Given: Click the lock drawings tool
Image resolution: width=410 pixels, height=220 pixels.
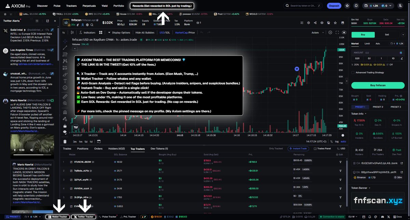Looking at the screenshot, I should click(65, 125).
